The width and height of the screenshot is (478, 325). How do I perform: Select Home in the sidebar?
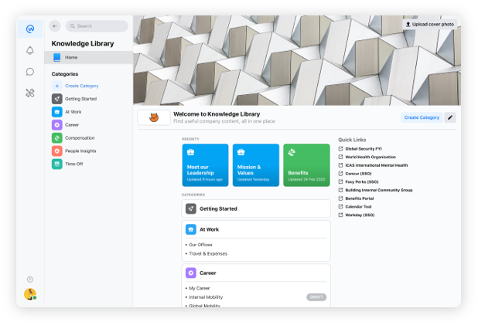click(x=88, y=57)
